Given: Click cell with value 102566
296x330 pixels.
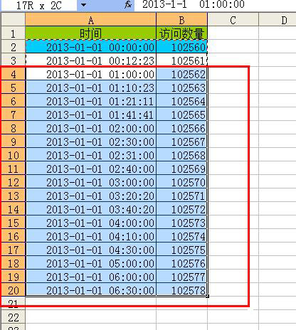Looking at the screenshot, I should click(x=181, y=128).
